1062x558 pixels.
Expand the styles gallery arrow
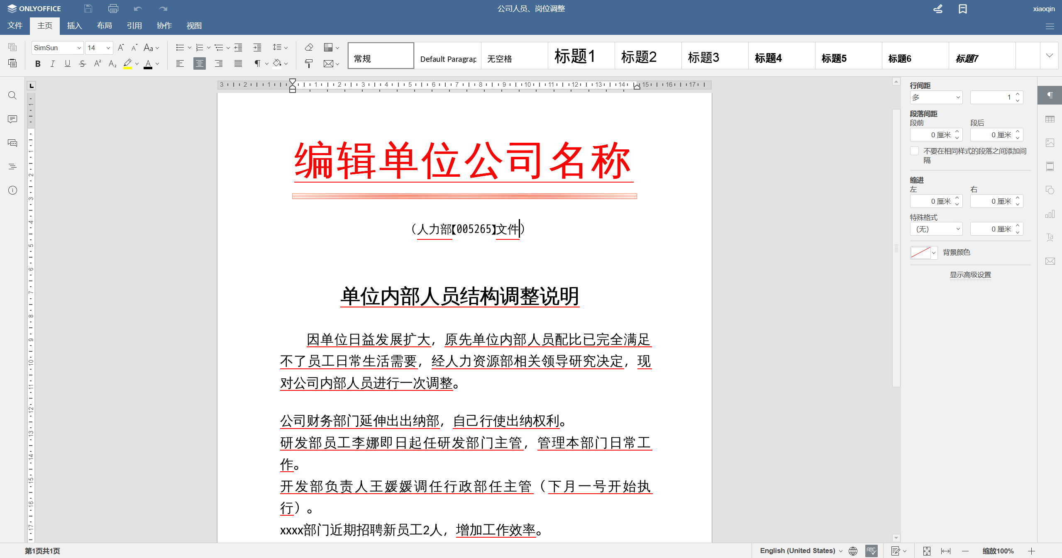coord(1049,55)
